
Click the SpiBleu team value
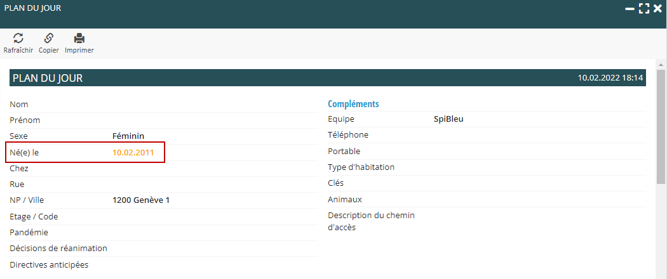pos(448,119)
